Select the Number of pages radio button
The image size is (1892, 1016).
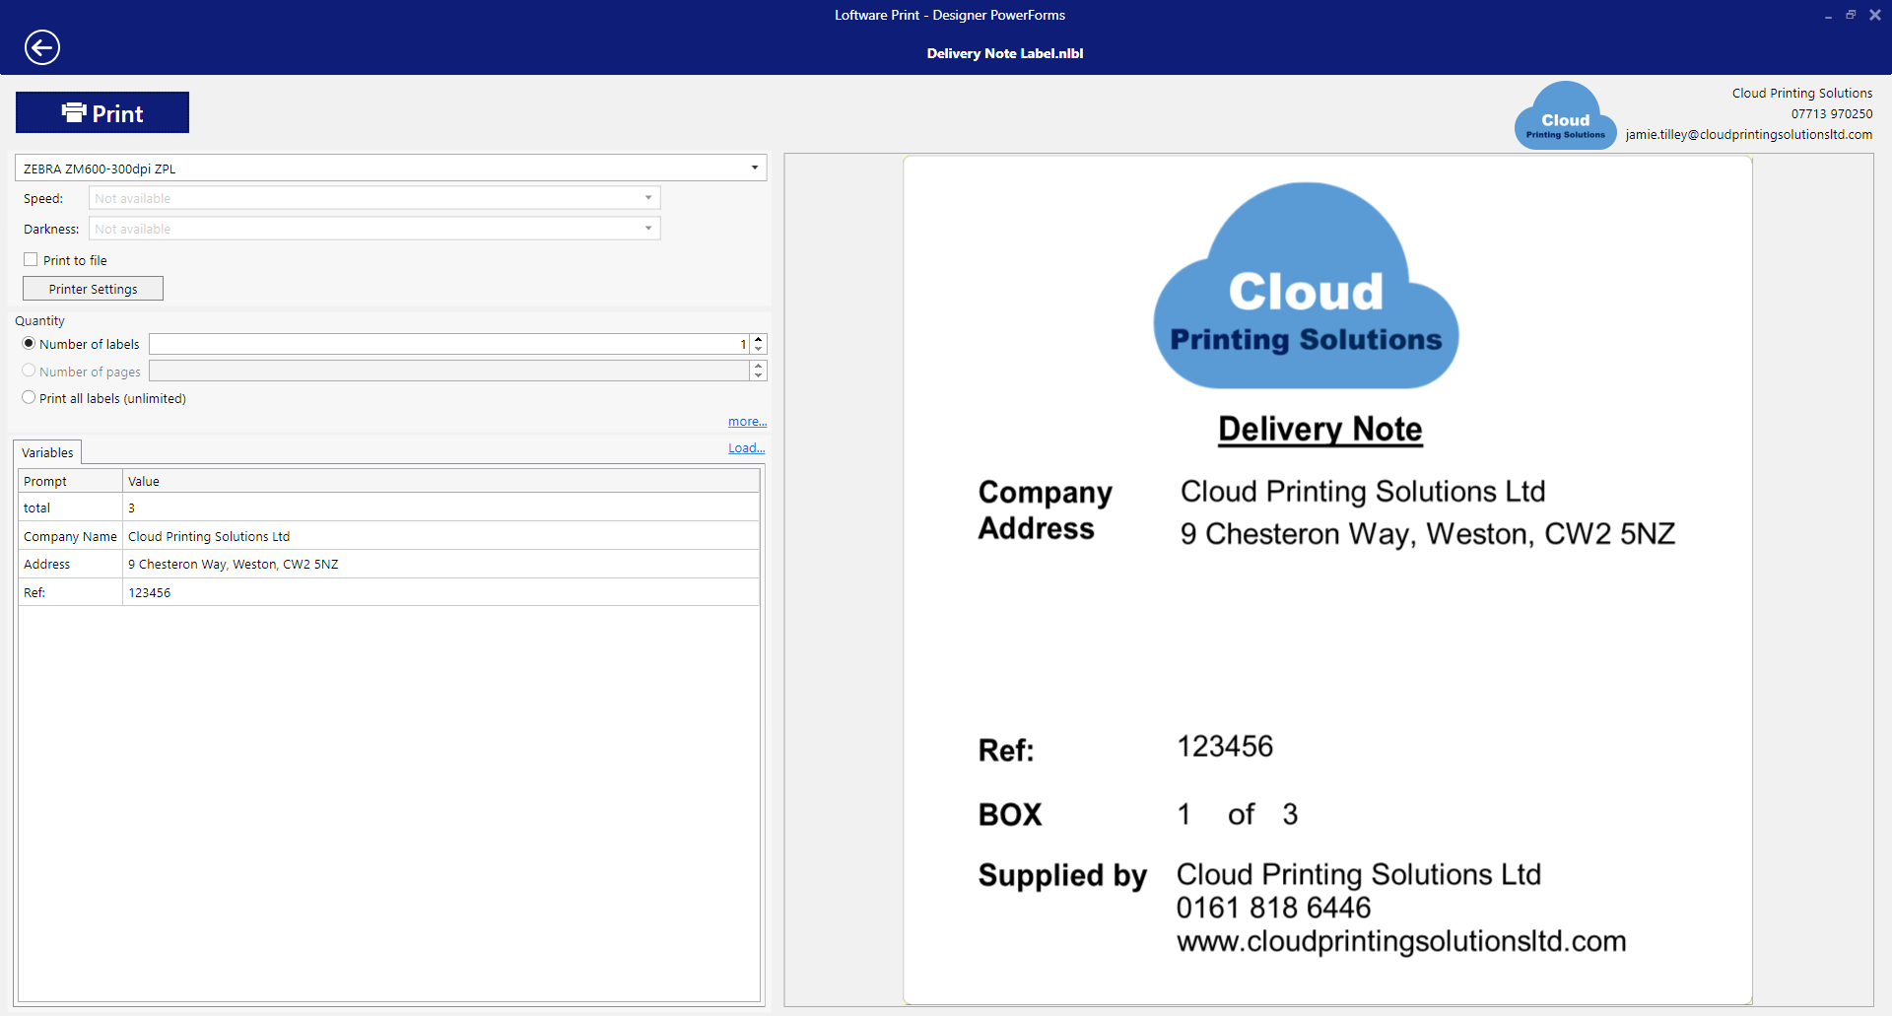pyautogui.click(x=29, y=372)
